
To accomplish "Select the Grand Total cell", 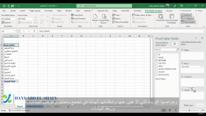I will coord(11,82).
